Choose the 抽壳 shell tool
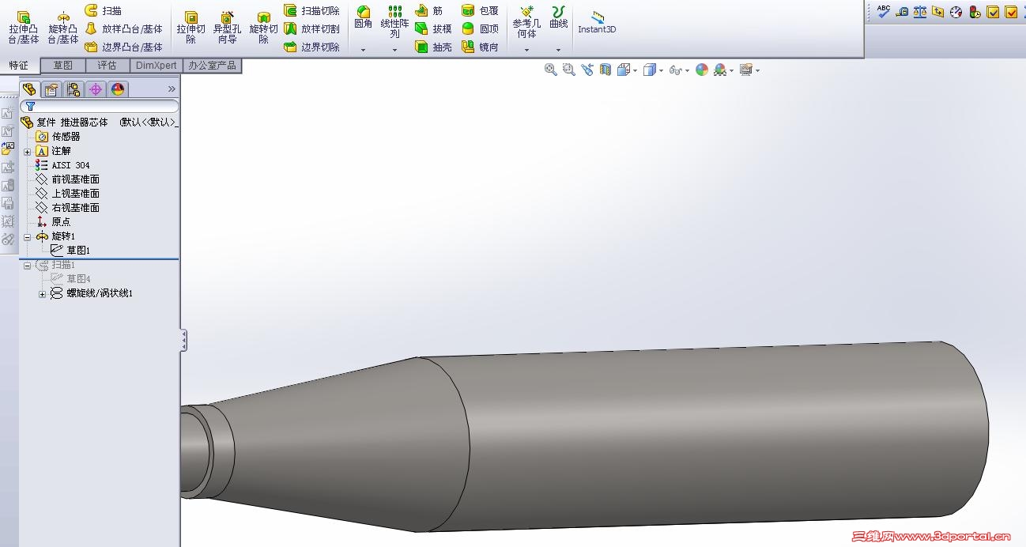The height and width of the screenshot is (547, 1026). (434, 47)
